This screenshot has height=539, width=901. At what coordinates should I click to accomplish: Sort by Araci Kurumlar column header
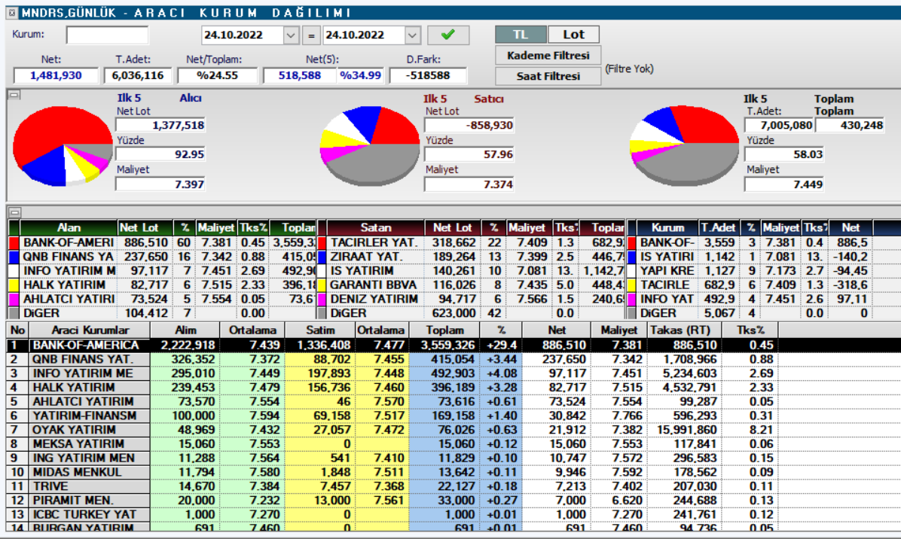point(90,330)
